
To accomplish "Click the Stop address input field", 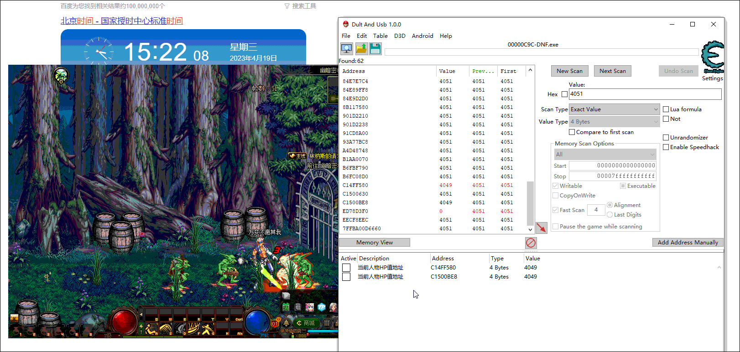I will (x=613, y=176).
